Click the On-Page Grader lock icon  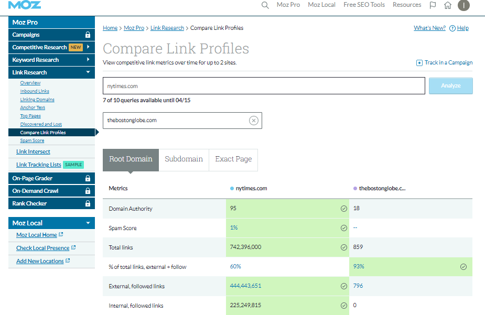(x=88, y=178)
